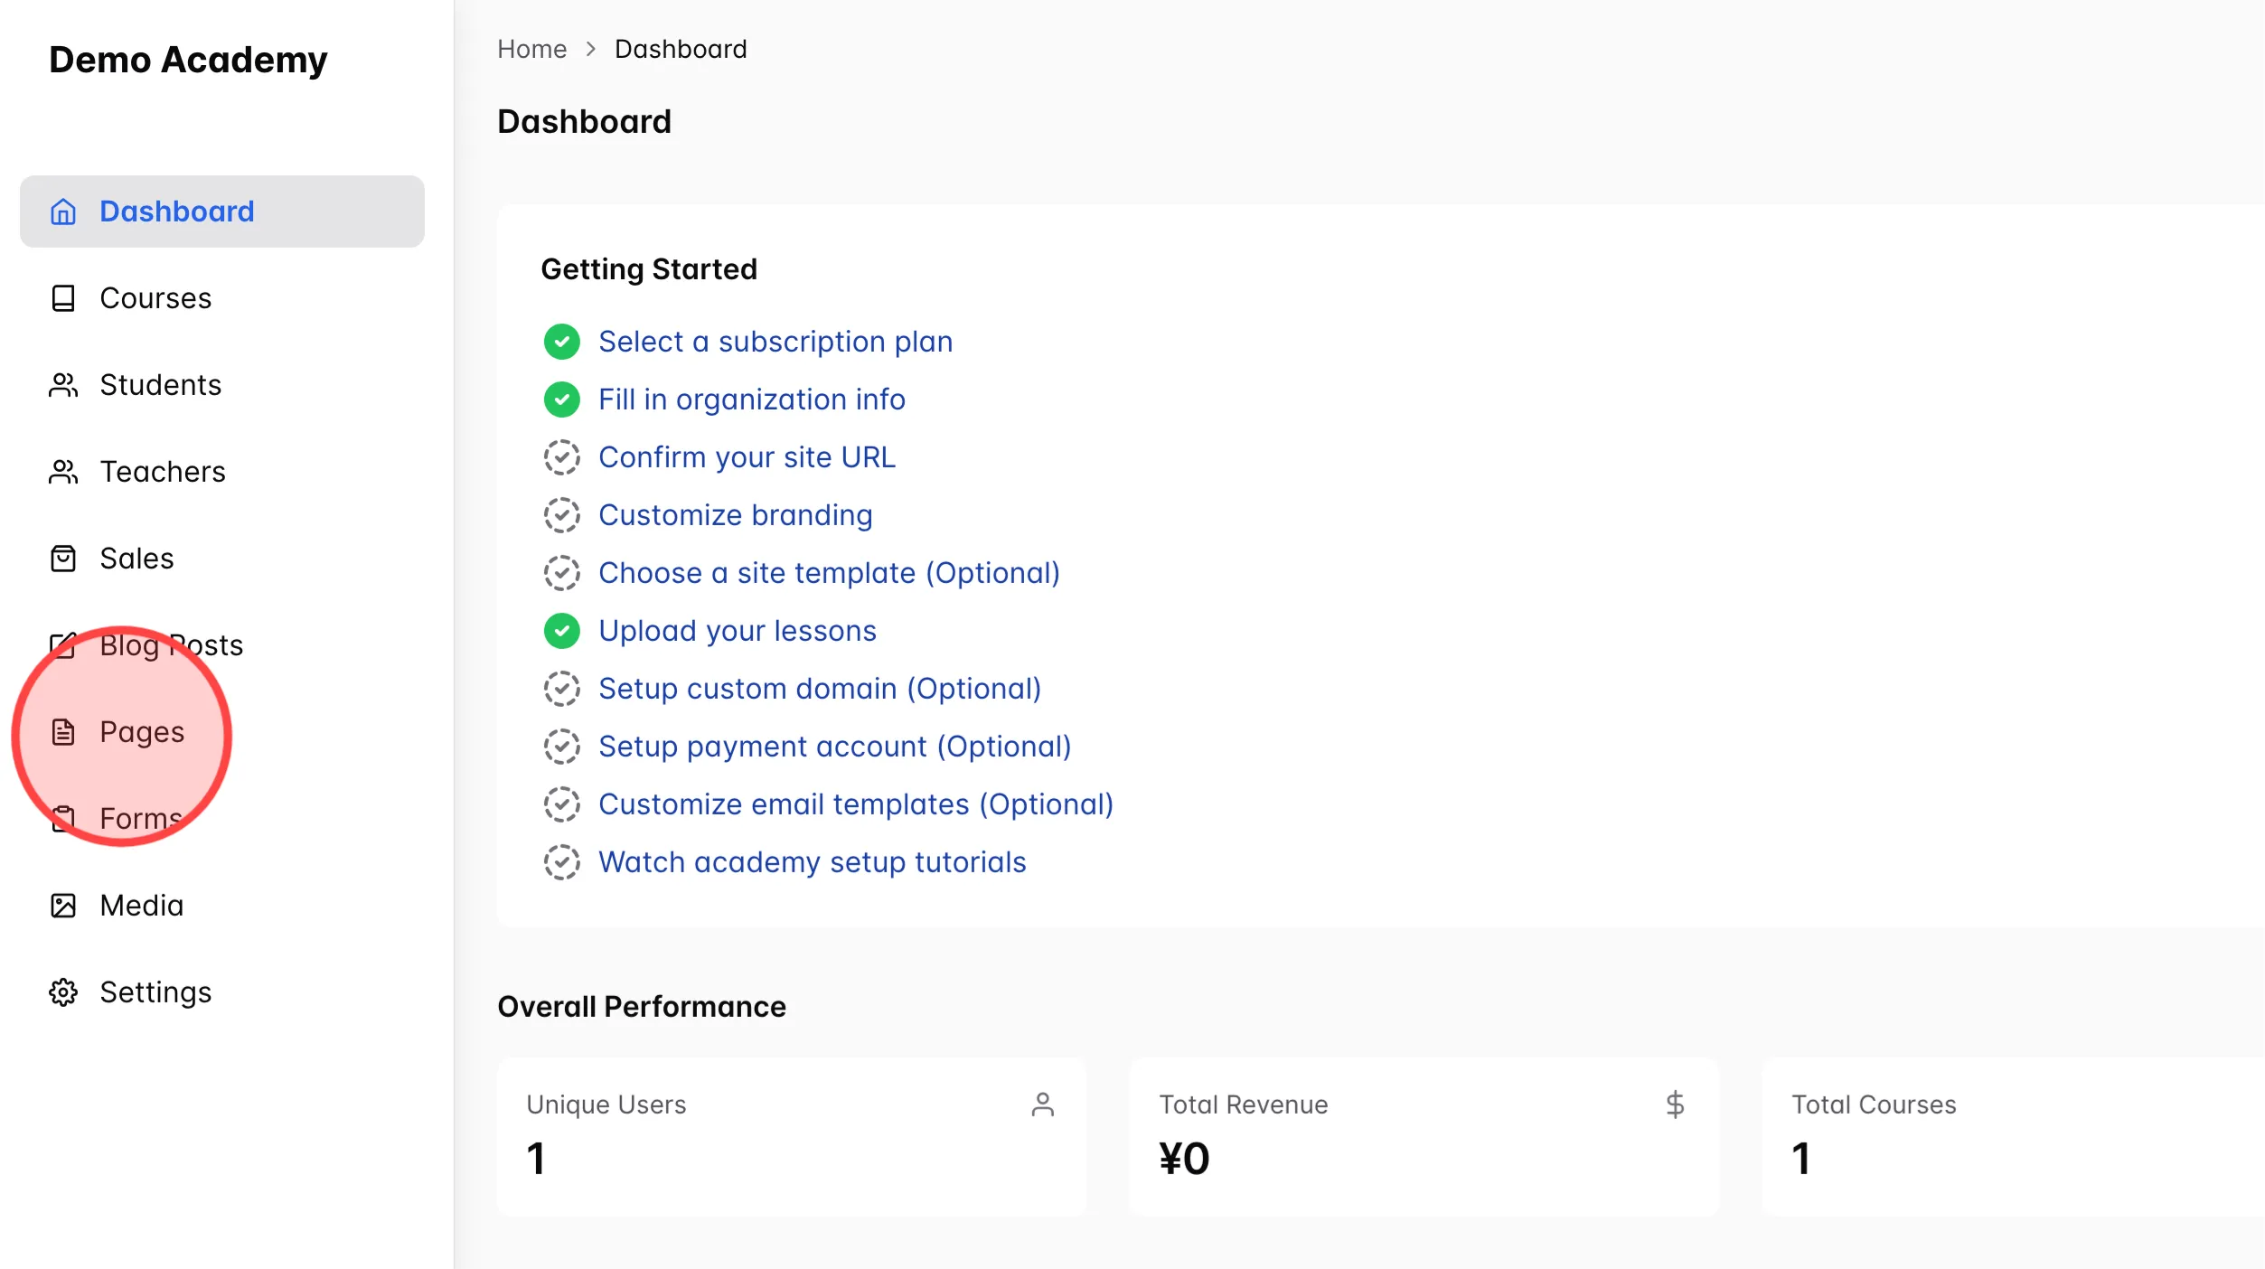Viewport: 2265px width, 1269px height.
Task: Click the dashed circle beside Choose a site template
Action: tap(562, 573)
